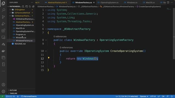Click '0 references' above CreateOperatingSystem method
Image resolution: width=175 pixels, height=98 pixels.
[66, 47]
